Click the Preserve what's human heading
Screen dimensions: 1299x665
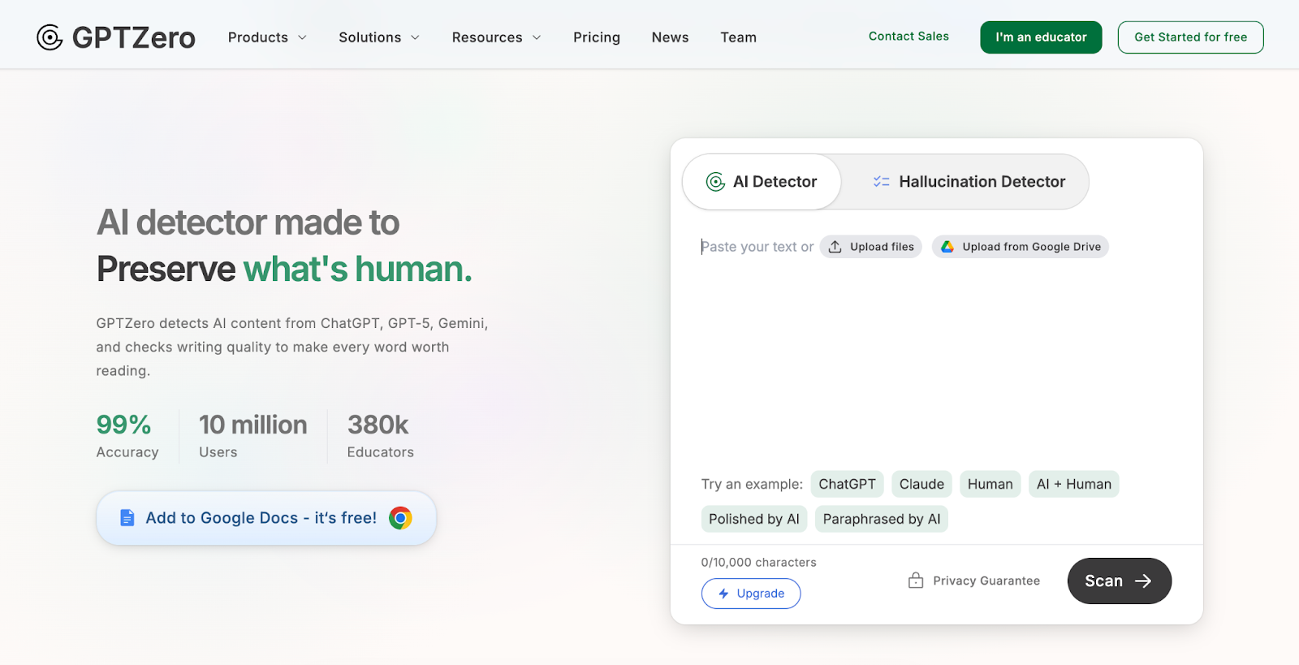284,269
